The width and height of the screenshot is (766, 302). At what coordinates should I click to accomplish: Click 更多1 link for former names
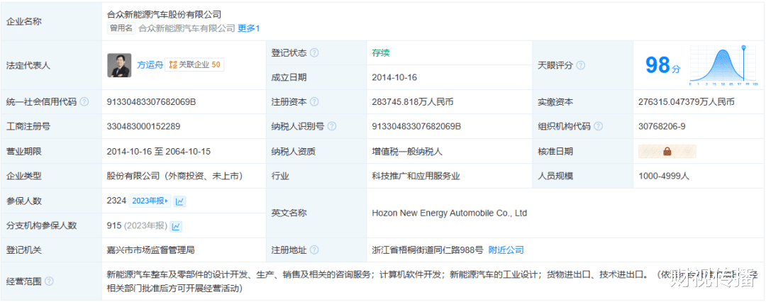249,28
